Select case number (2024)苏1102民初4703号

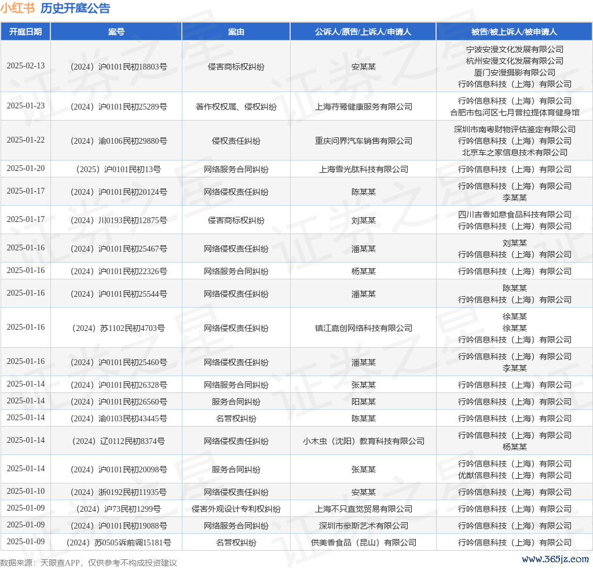pyautogui.click(x=118, y=328)
